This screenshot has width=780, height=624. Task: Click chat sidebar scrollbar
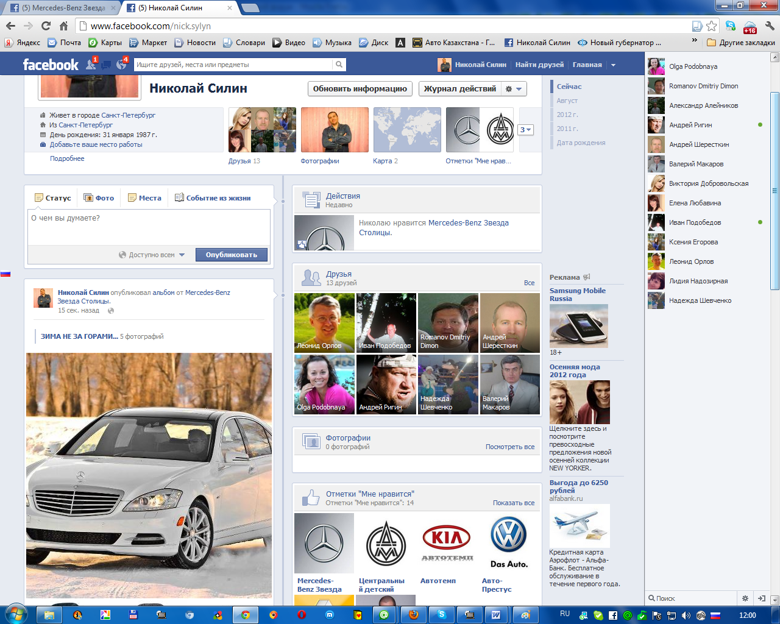pyautogui.click(x=775, y=190)
